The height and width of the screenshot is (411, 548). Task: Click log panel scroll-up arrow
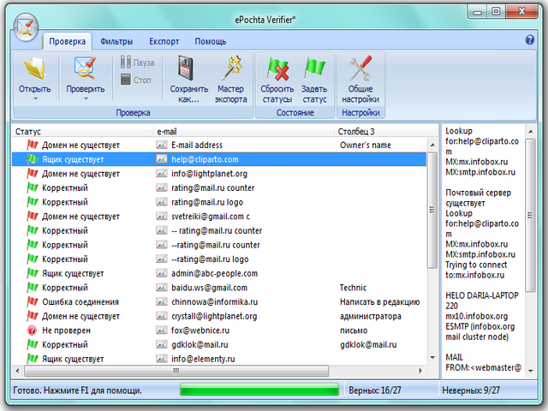531,131
